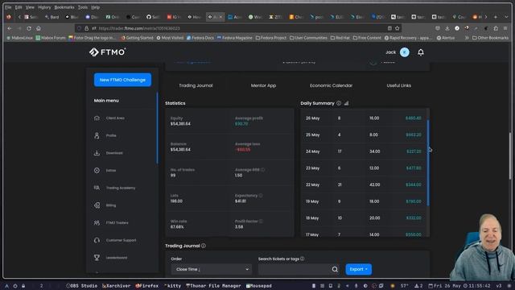Switch to the Trading Journal tab
Screen dimensions: 515x290
click(196, 85)
